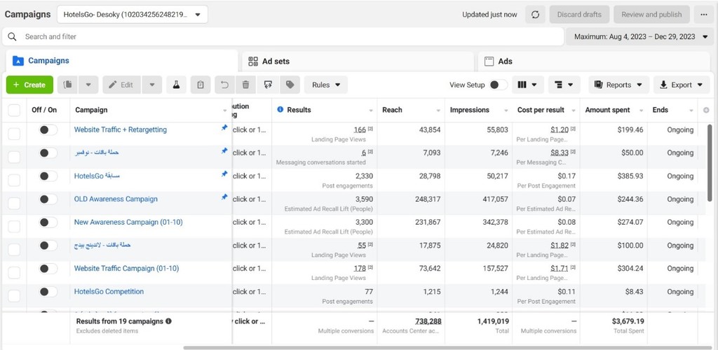The height and width of the screenshot is (350, 718).
Task: Click the tag label icon
Action: point(290,85)
